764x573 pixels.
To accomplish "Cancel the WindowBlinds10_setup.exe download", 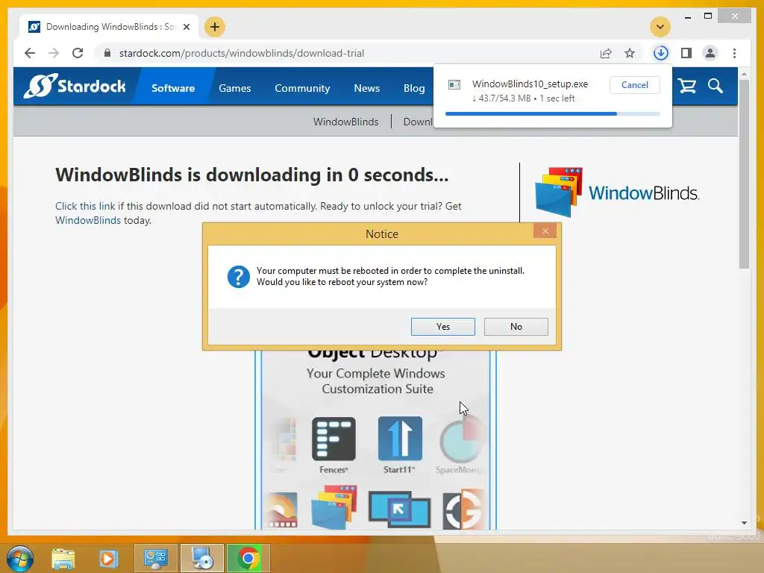I will pos(634,85).
